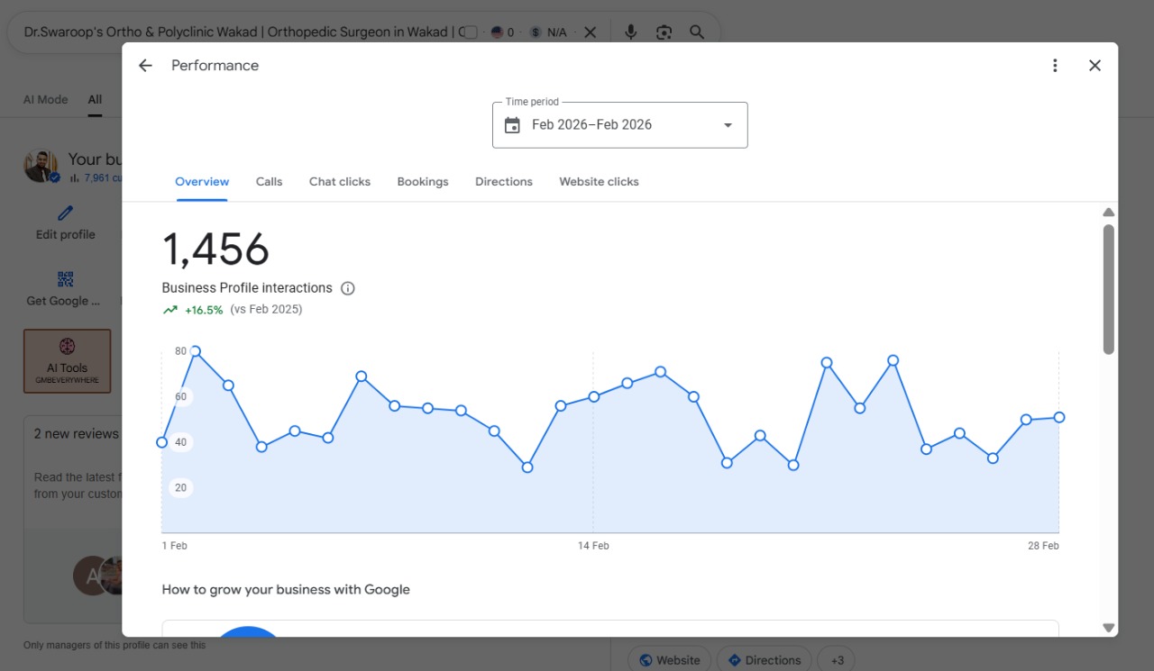Start voice search with microphone icon
1154x671 pixels.
631,32
